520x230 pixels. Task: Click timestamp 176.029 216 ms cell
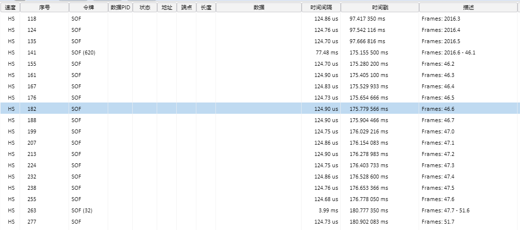pos(369,131)
